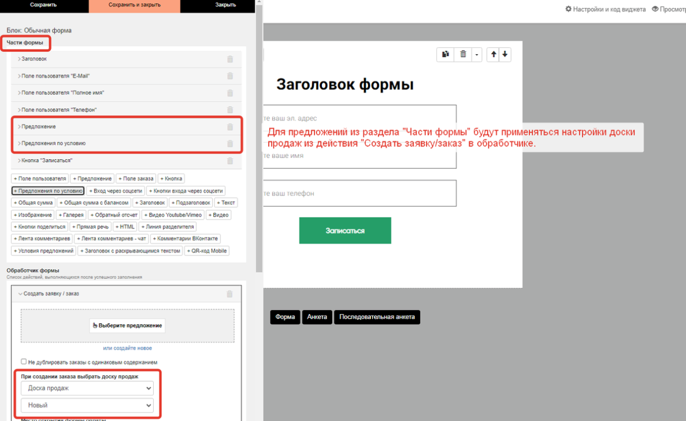The height and width of the screenshot is (421, 686).
Task: Switch to the Анкета tab
Action: (317, 317)
